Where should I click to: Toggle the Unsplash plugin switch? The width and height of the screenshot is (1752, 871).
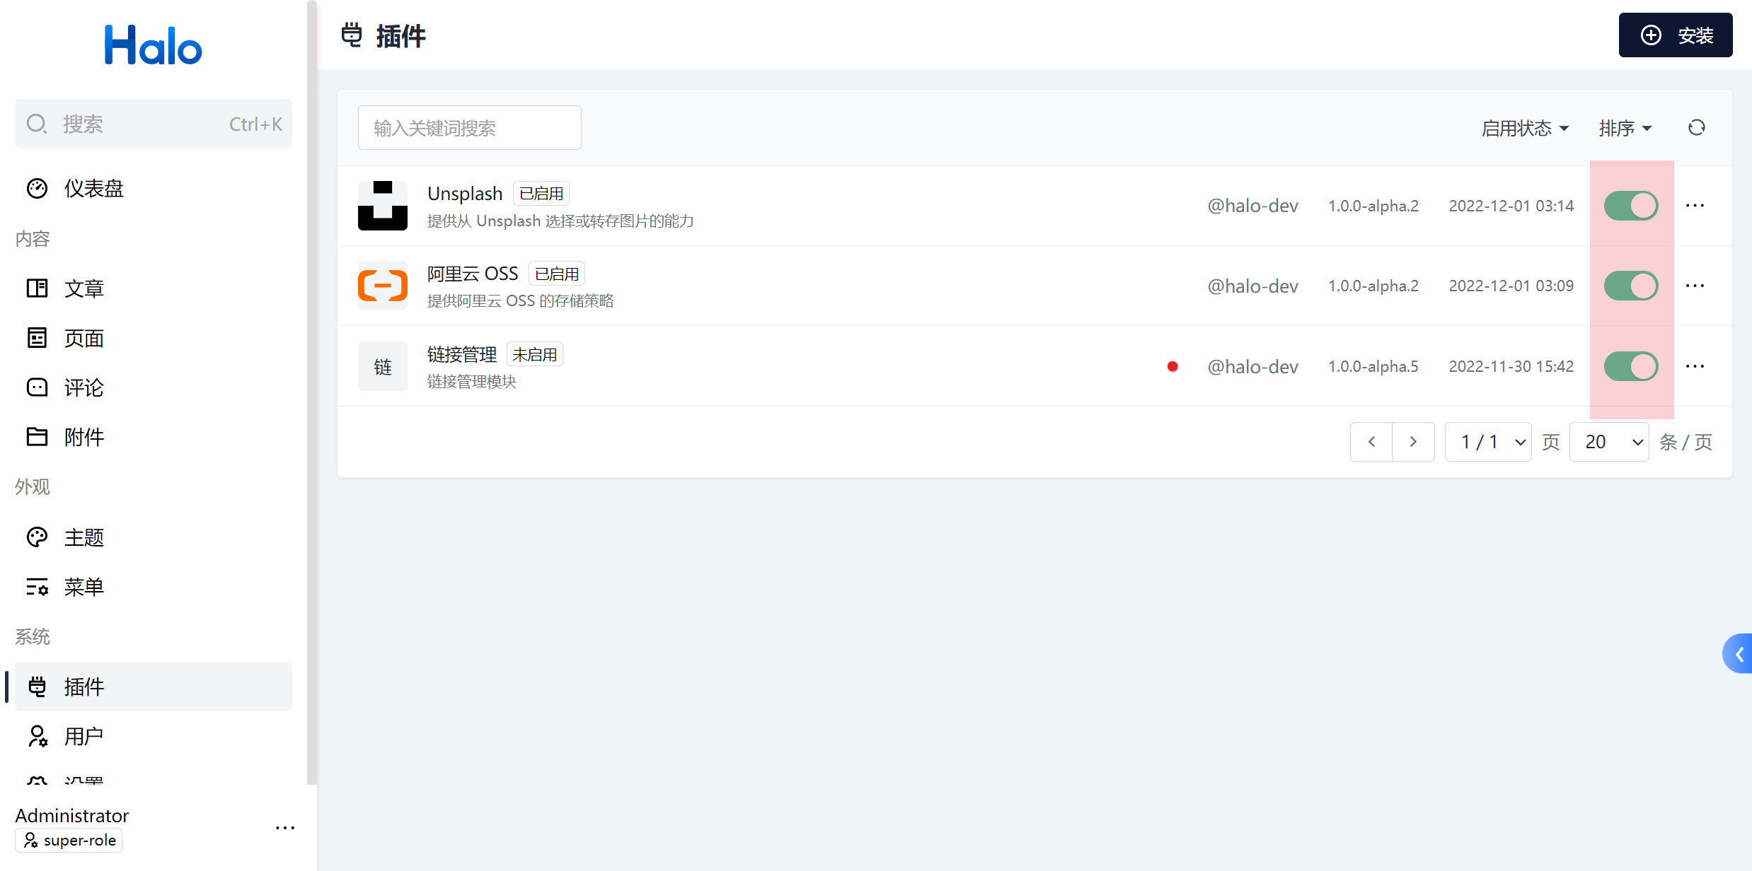(1630, 206)
